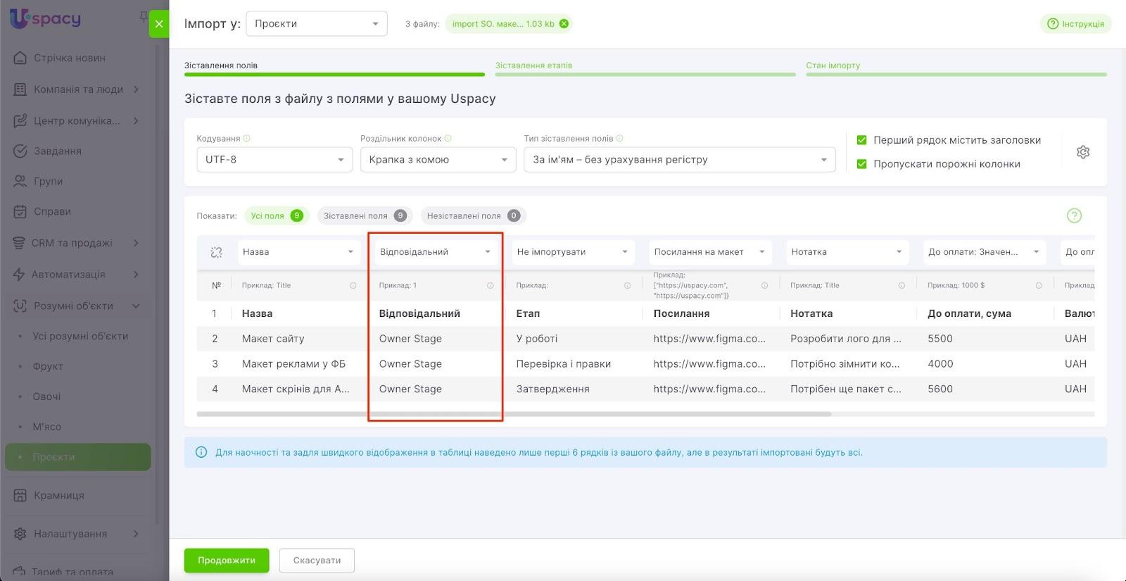1126x581 pixels.
Task: Click the Скасувати button
Action: 317,561
